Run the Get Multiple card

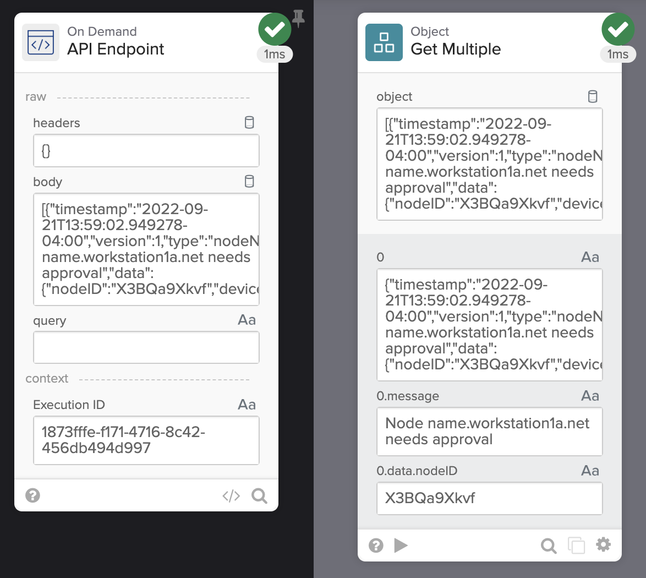tap(401, 546)
